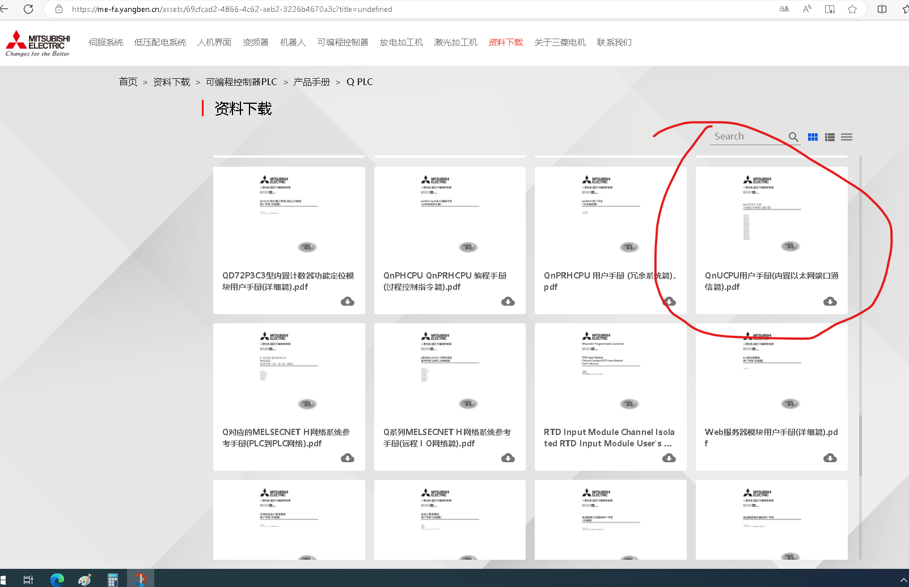Open QnPRHCPU redundant system manual thumbnail
This screenshot has width=909, height=587.
click(x=610, y=216)
